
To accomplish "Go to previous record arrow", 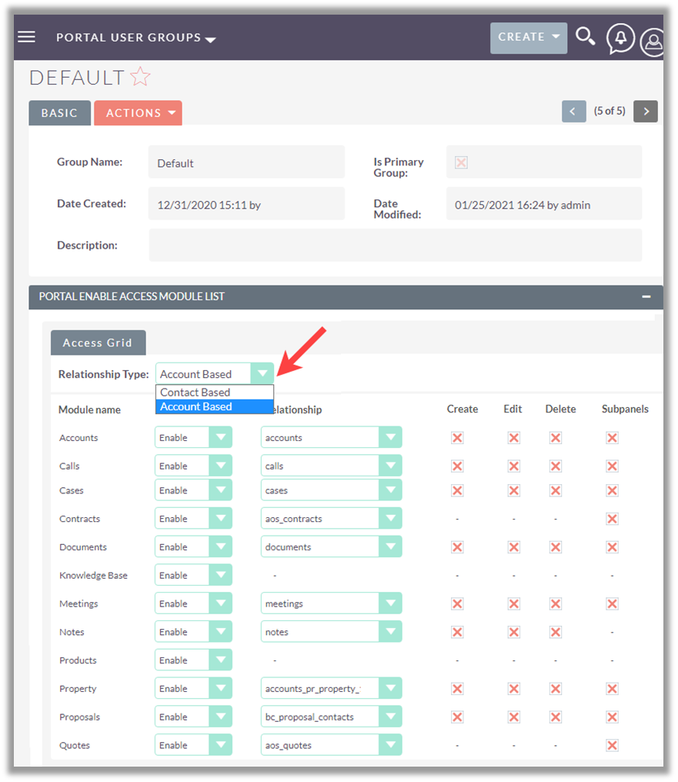I will [573, 112].
